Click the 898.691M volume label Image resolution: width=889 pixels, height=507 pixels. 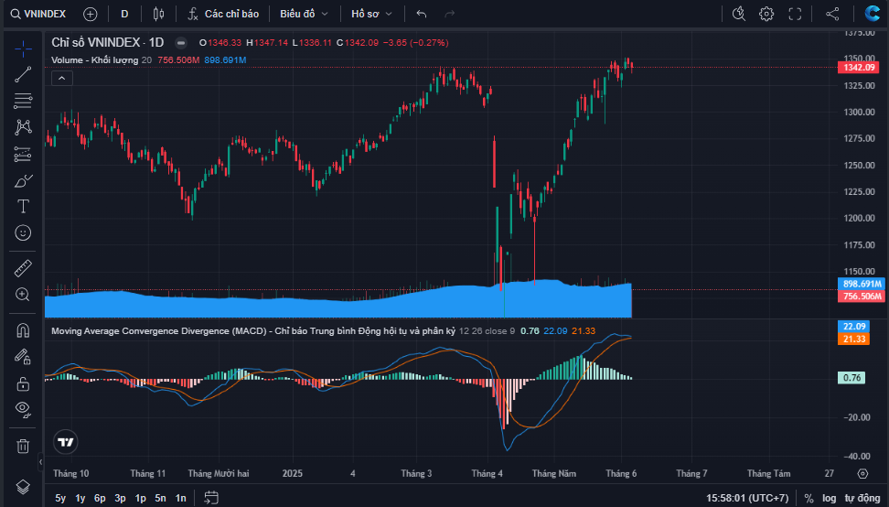(862, 284)
